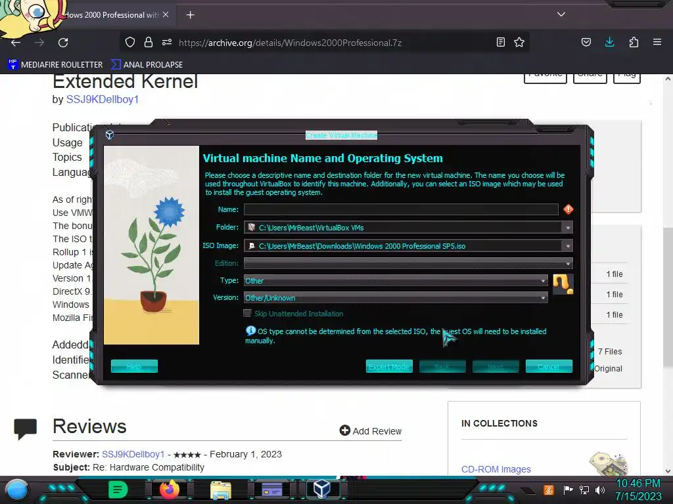Expand the Edition dropdown
This screenshot has height=504, width=673.
pos(567,264)
